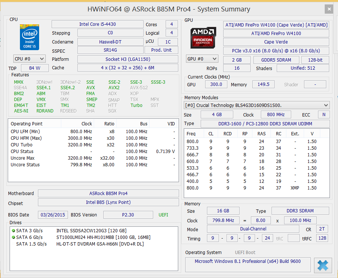The image size is (338, 278).
Task: Click the Intel Core i5 logo
Action: [x=30, y=37]
